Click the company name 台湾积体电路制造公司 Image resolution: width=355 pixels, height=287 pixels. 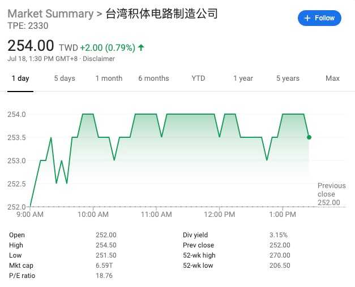point(162,14)
